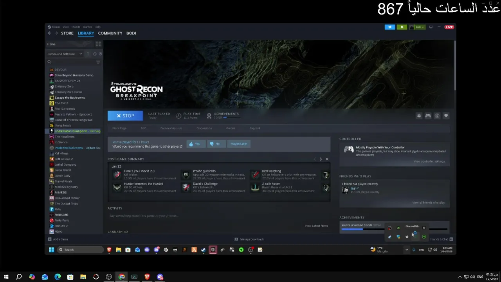The height and width of the screenshot is (282, 501).
Task: Click the library search field
Action: point(70,62)
